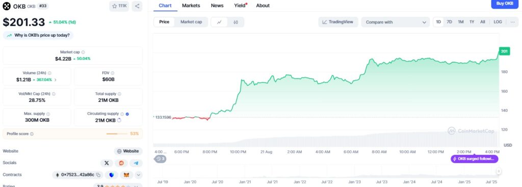Add token to MetaMask fox icon

(x=126, y=175)
